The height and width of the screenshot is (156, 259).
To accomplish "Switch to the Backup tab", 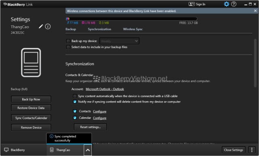I will coord(71,29).
